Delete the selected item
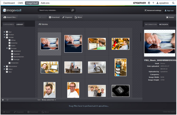This screenshot has width=177, height=115. (170, 17)
